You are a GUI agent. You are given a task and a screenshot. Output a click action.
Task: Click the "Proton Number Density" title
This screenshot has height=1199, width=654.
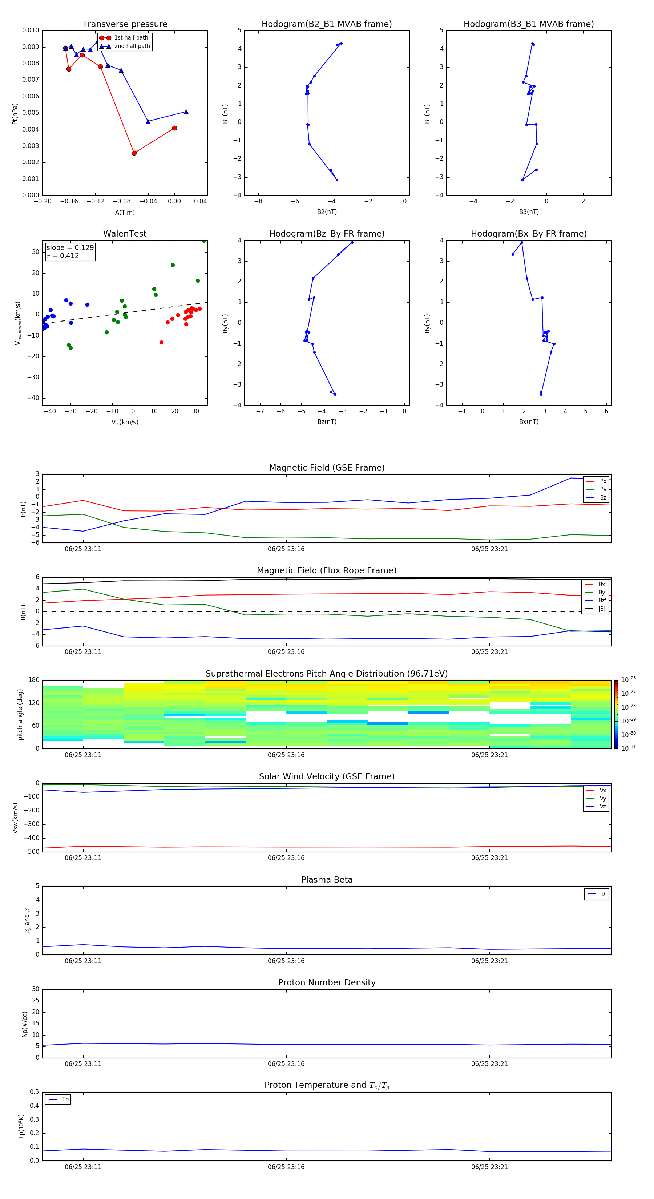[327, 982]
